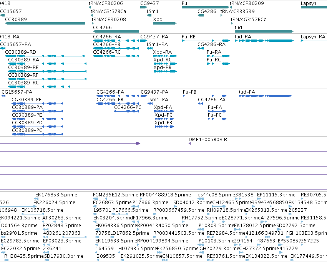
Task: Click the LSm1-RA transcript label
Action: [x=158, y=44]
